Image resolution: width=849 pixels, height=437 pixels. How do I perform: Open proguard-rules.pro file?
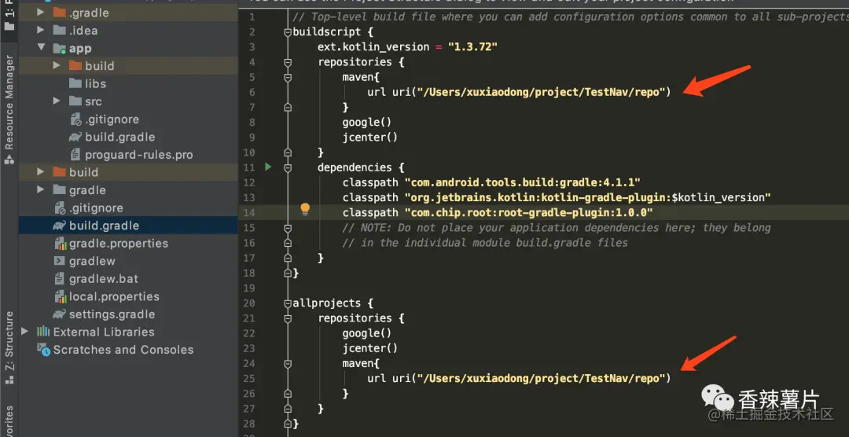click(x=138, y=155)
